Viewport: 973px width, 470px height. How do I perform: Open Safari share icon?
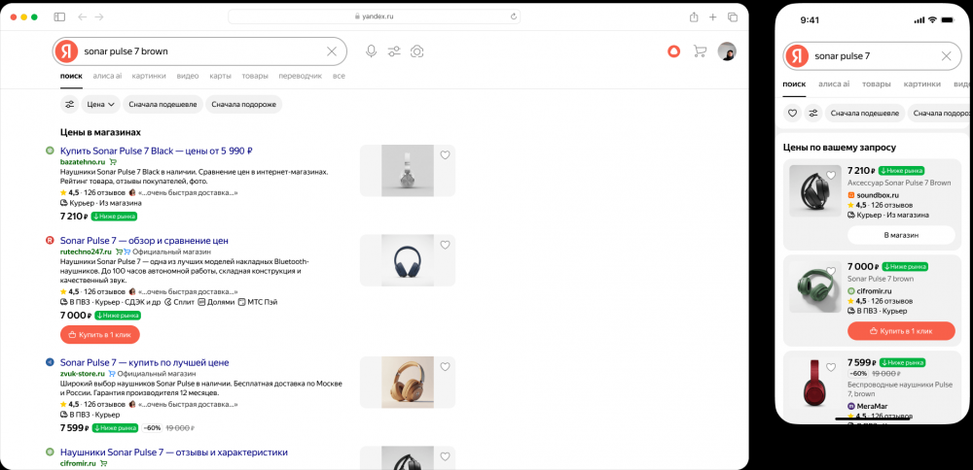click(x=694, y=17)
